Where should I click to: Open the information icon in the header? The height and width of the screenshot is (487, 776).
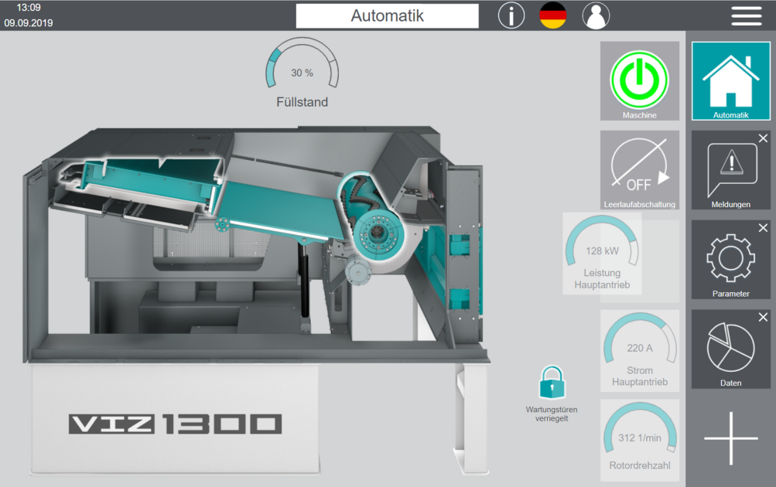[x=511, y=15]
